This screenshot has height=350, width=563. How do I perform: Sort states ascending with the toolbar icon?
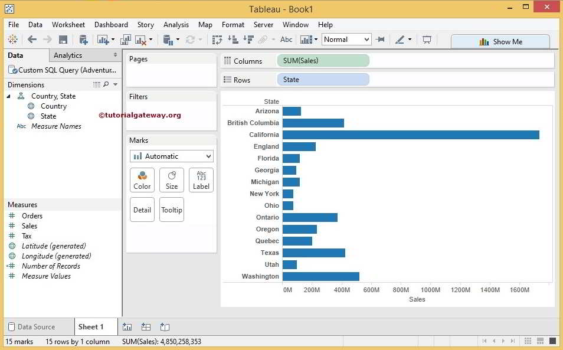[x=233, y=39]
